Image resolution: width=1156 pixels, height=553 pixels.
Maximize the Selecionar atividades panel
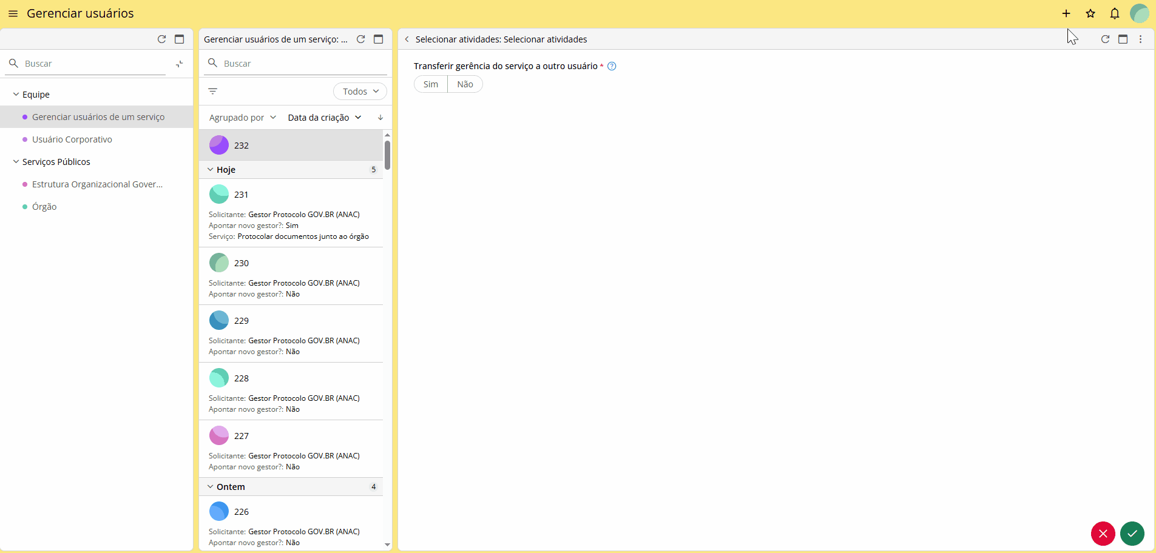click(1123, 39)
